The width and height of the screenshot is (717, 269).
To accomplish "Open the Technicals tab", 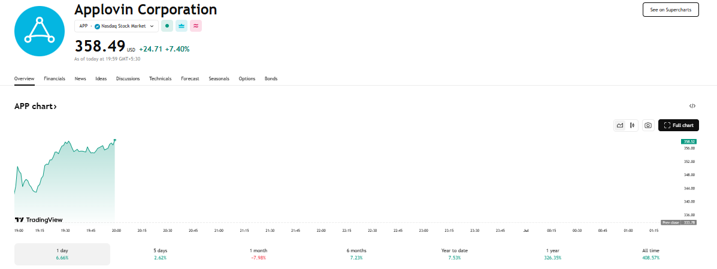I will 161,78.
